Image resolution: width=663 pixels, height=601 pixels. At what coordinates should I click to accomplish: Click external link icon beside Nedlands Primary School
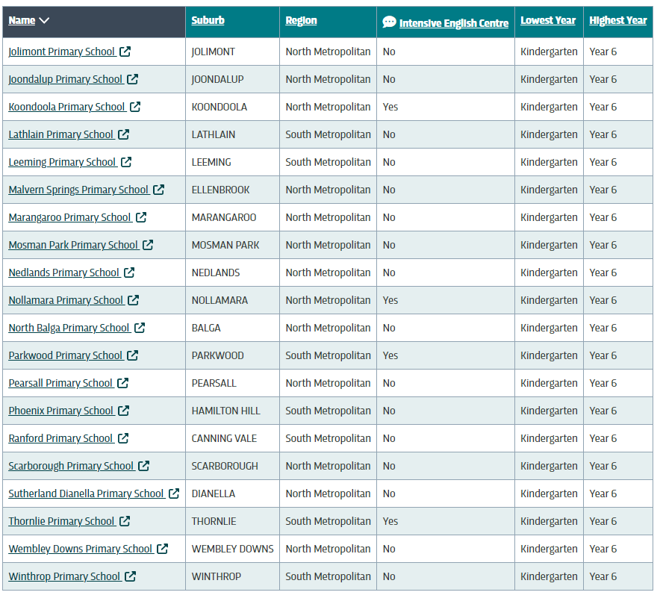point(129,273)
